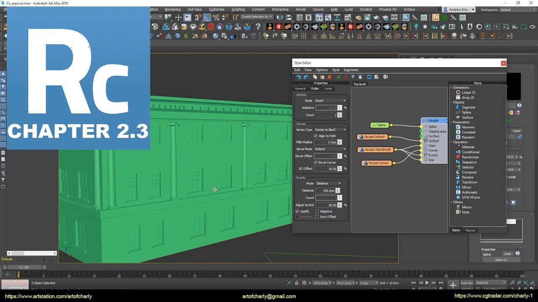Click the large plus key icon near Auto Key

pyautogui.click(x=453, y=285)
